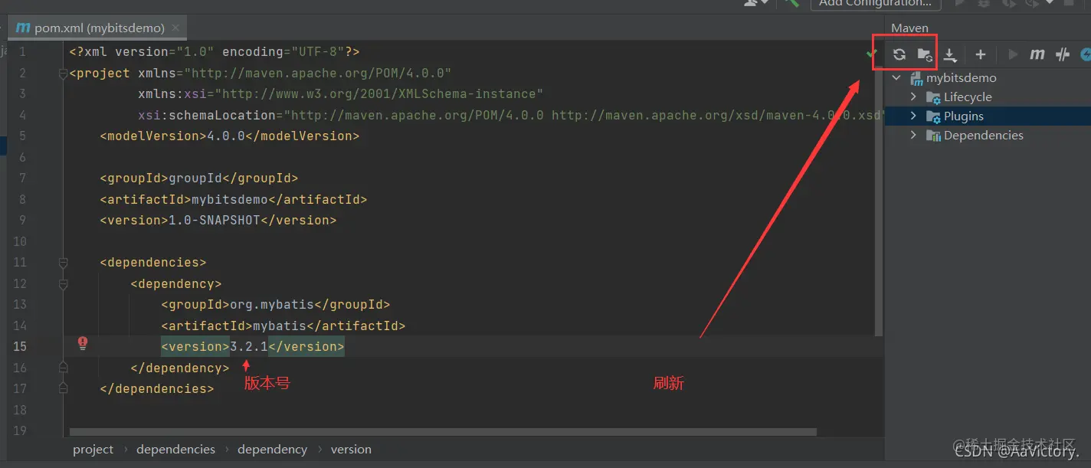Select the mybitsdemo tree label
This screenshot has height=468, width=1091.
[962, 78]
